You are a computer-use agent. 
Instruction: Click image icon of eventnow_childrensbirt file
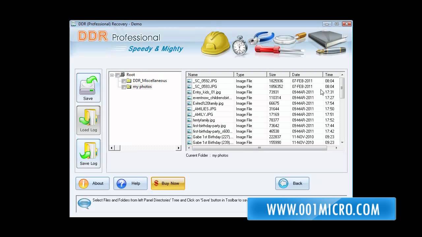coord(189,98)
